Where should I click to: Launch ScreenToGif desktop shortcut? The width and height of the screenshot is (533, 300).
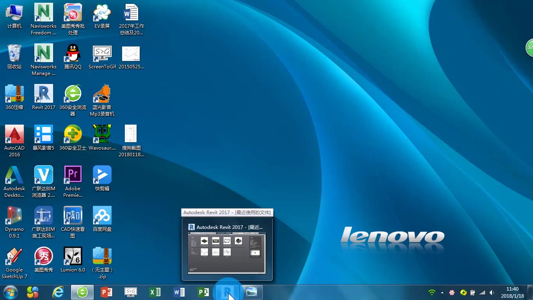(x=102, y=57)
